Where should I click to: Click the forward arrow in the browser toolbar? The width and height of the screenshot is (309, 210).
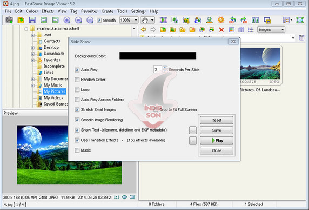tap(153, 30)
